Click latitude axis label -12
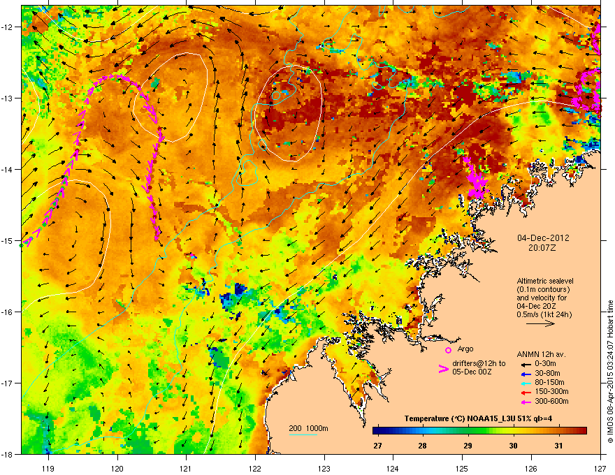Screen dimensions: 615x475 [x=7, y=27]
